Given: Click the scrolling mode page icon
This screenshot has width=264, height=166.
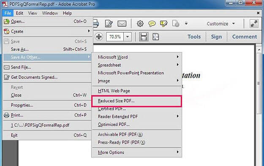Looking at the screenshot, I should pos(144,36).
